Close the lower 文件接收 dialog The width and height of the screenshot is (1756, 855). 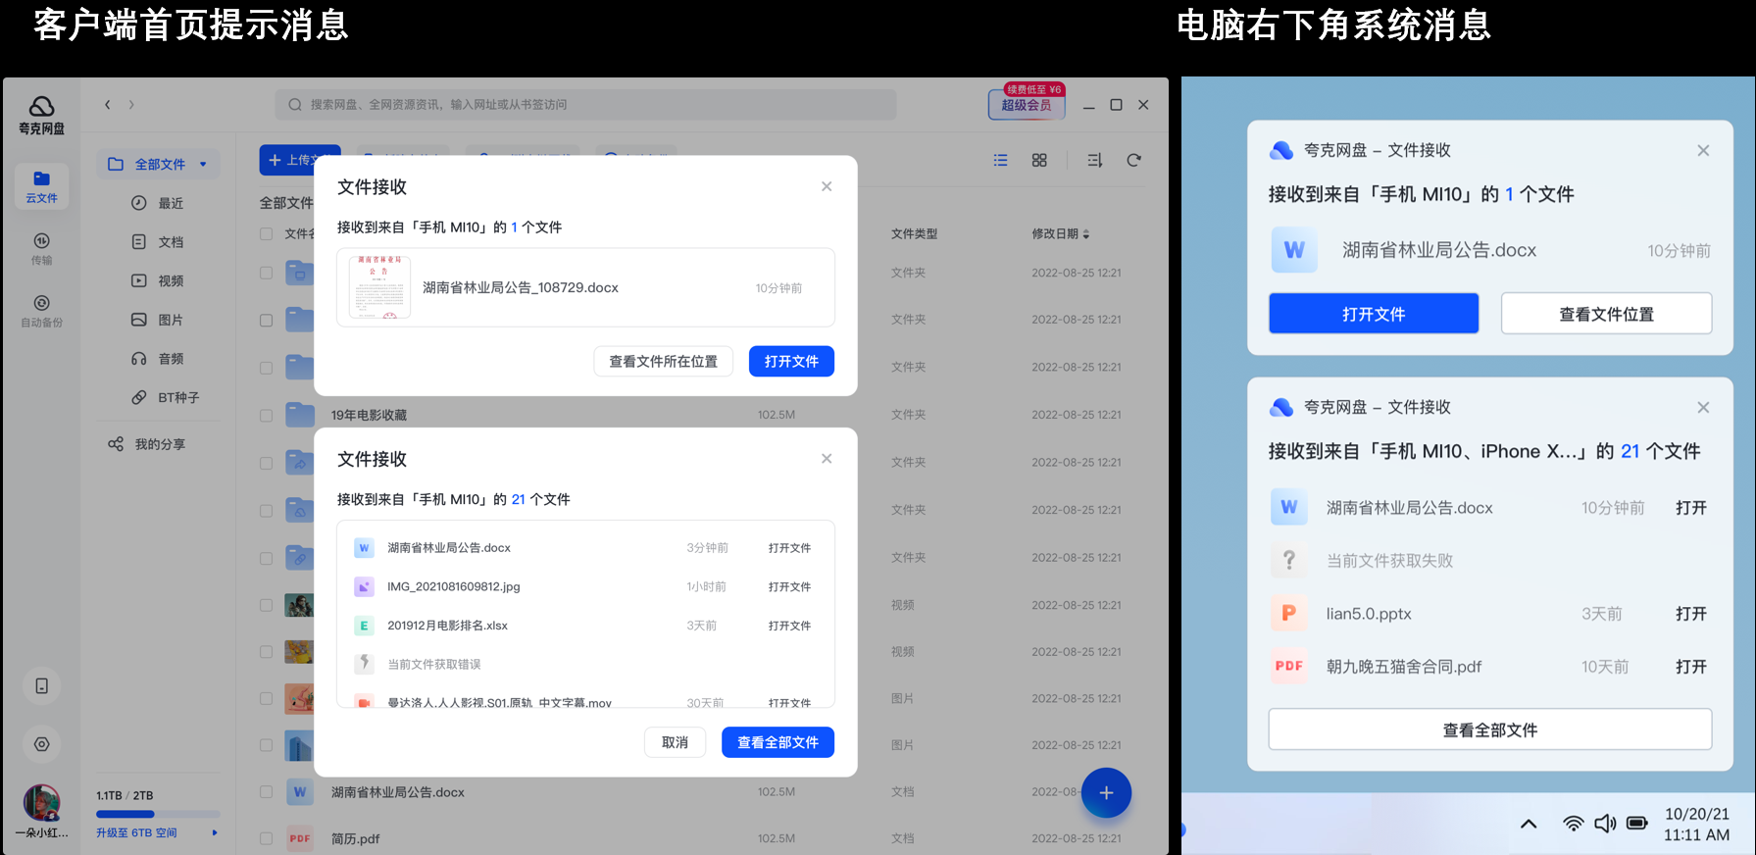tap(827, 459)
